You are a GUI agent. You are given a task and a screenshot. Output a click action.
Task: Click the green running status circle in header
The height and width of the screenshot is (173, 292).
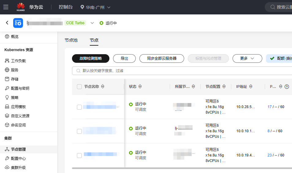(x=101, y=23)
